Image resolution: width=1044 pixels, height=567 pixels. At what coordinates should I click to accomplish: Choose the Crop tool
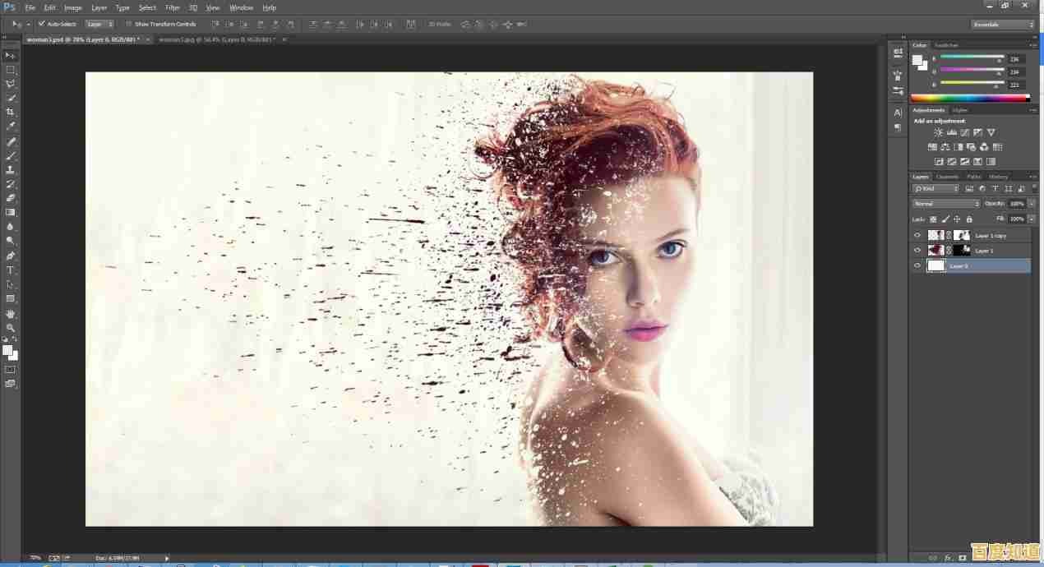(10, 112)
